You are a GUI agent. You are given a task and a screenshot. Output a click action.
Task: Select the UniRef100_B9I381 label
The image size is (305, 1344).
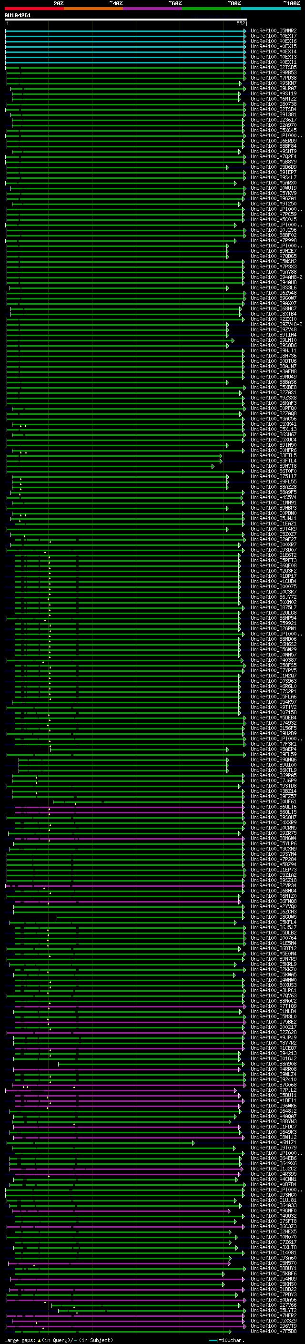[274, 115]
